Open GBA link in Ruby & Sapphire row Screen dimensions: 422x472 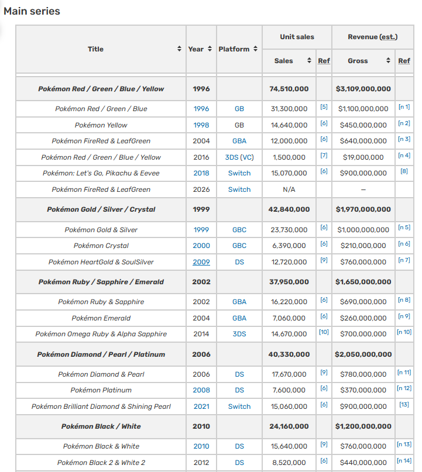point(239,302)
